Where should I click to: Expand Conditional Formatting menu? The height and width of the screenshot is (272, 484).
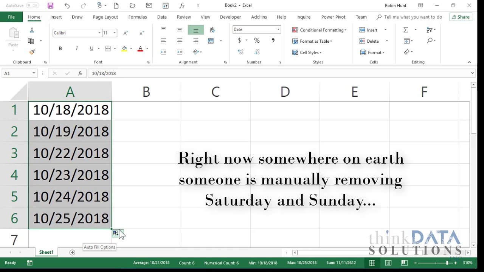click(319, 30)
